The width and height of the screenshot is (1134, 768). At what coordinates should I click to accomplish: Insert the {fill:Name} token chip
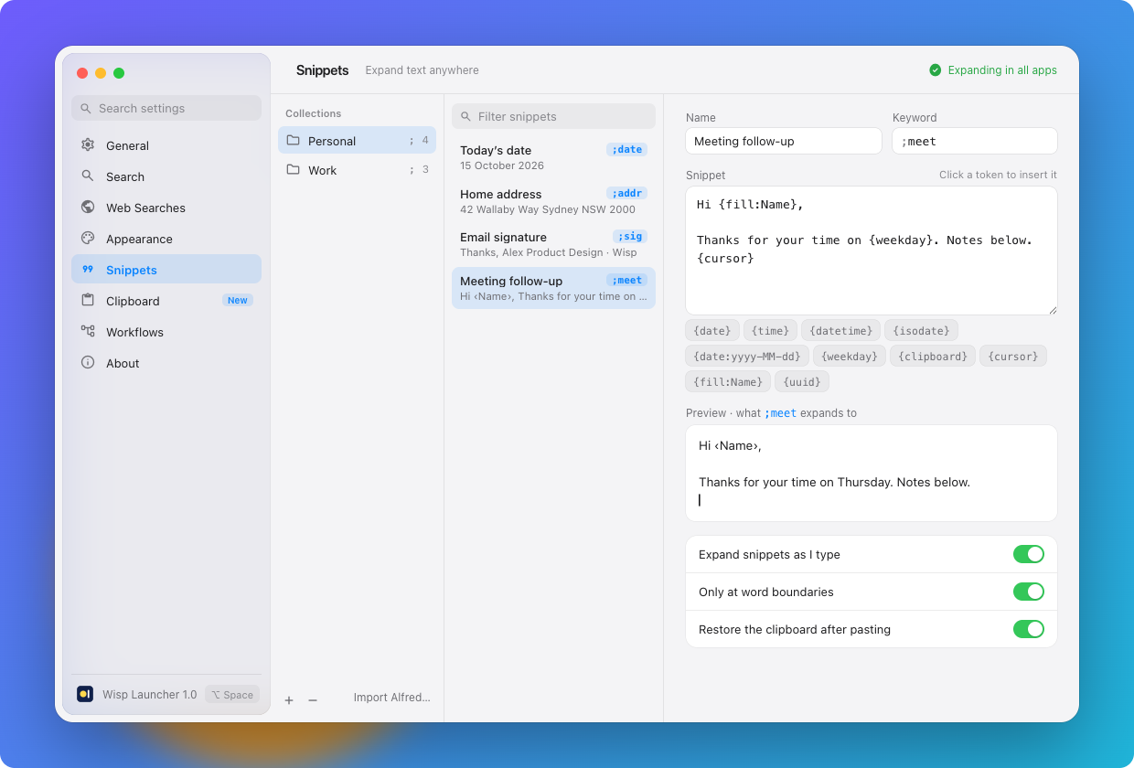(x=728, y=381)
